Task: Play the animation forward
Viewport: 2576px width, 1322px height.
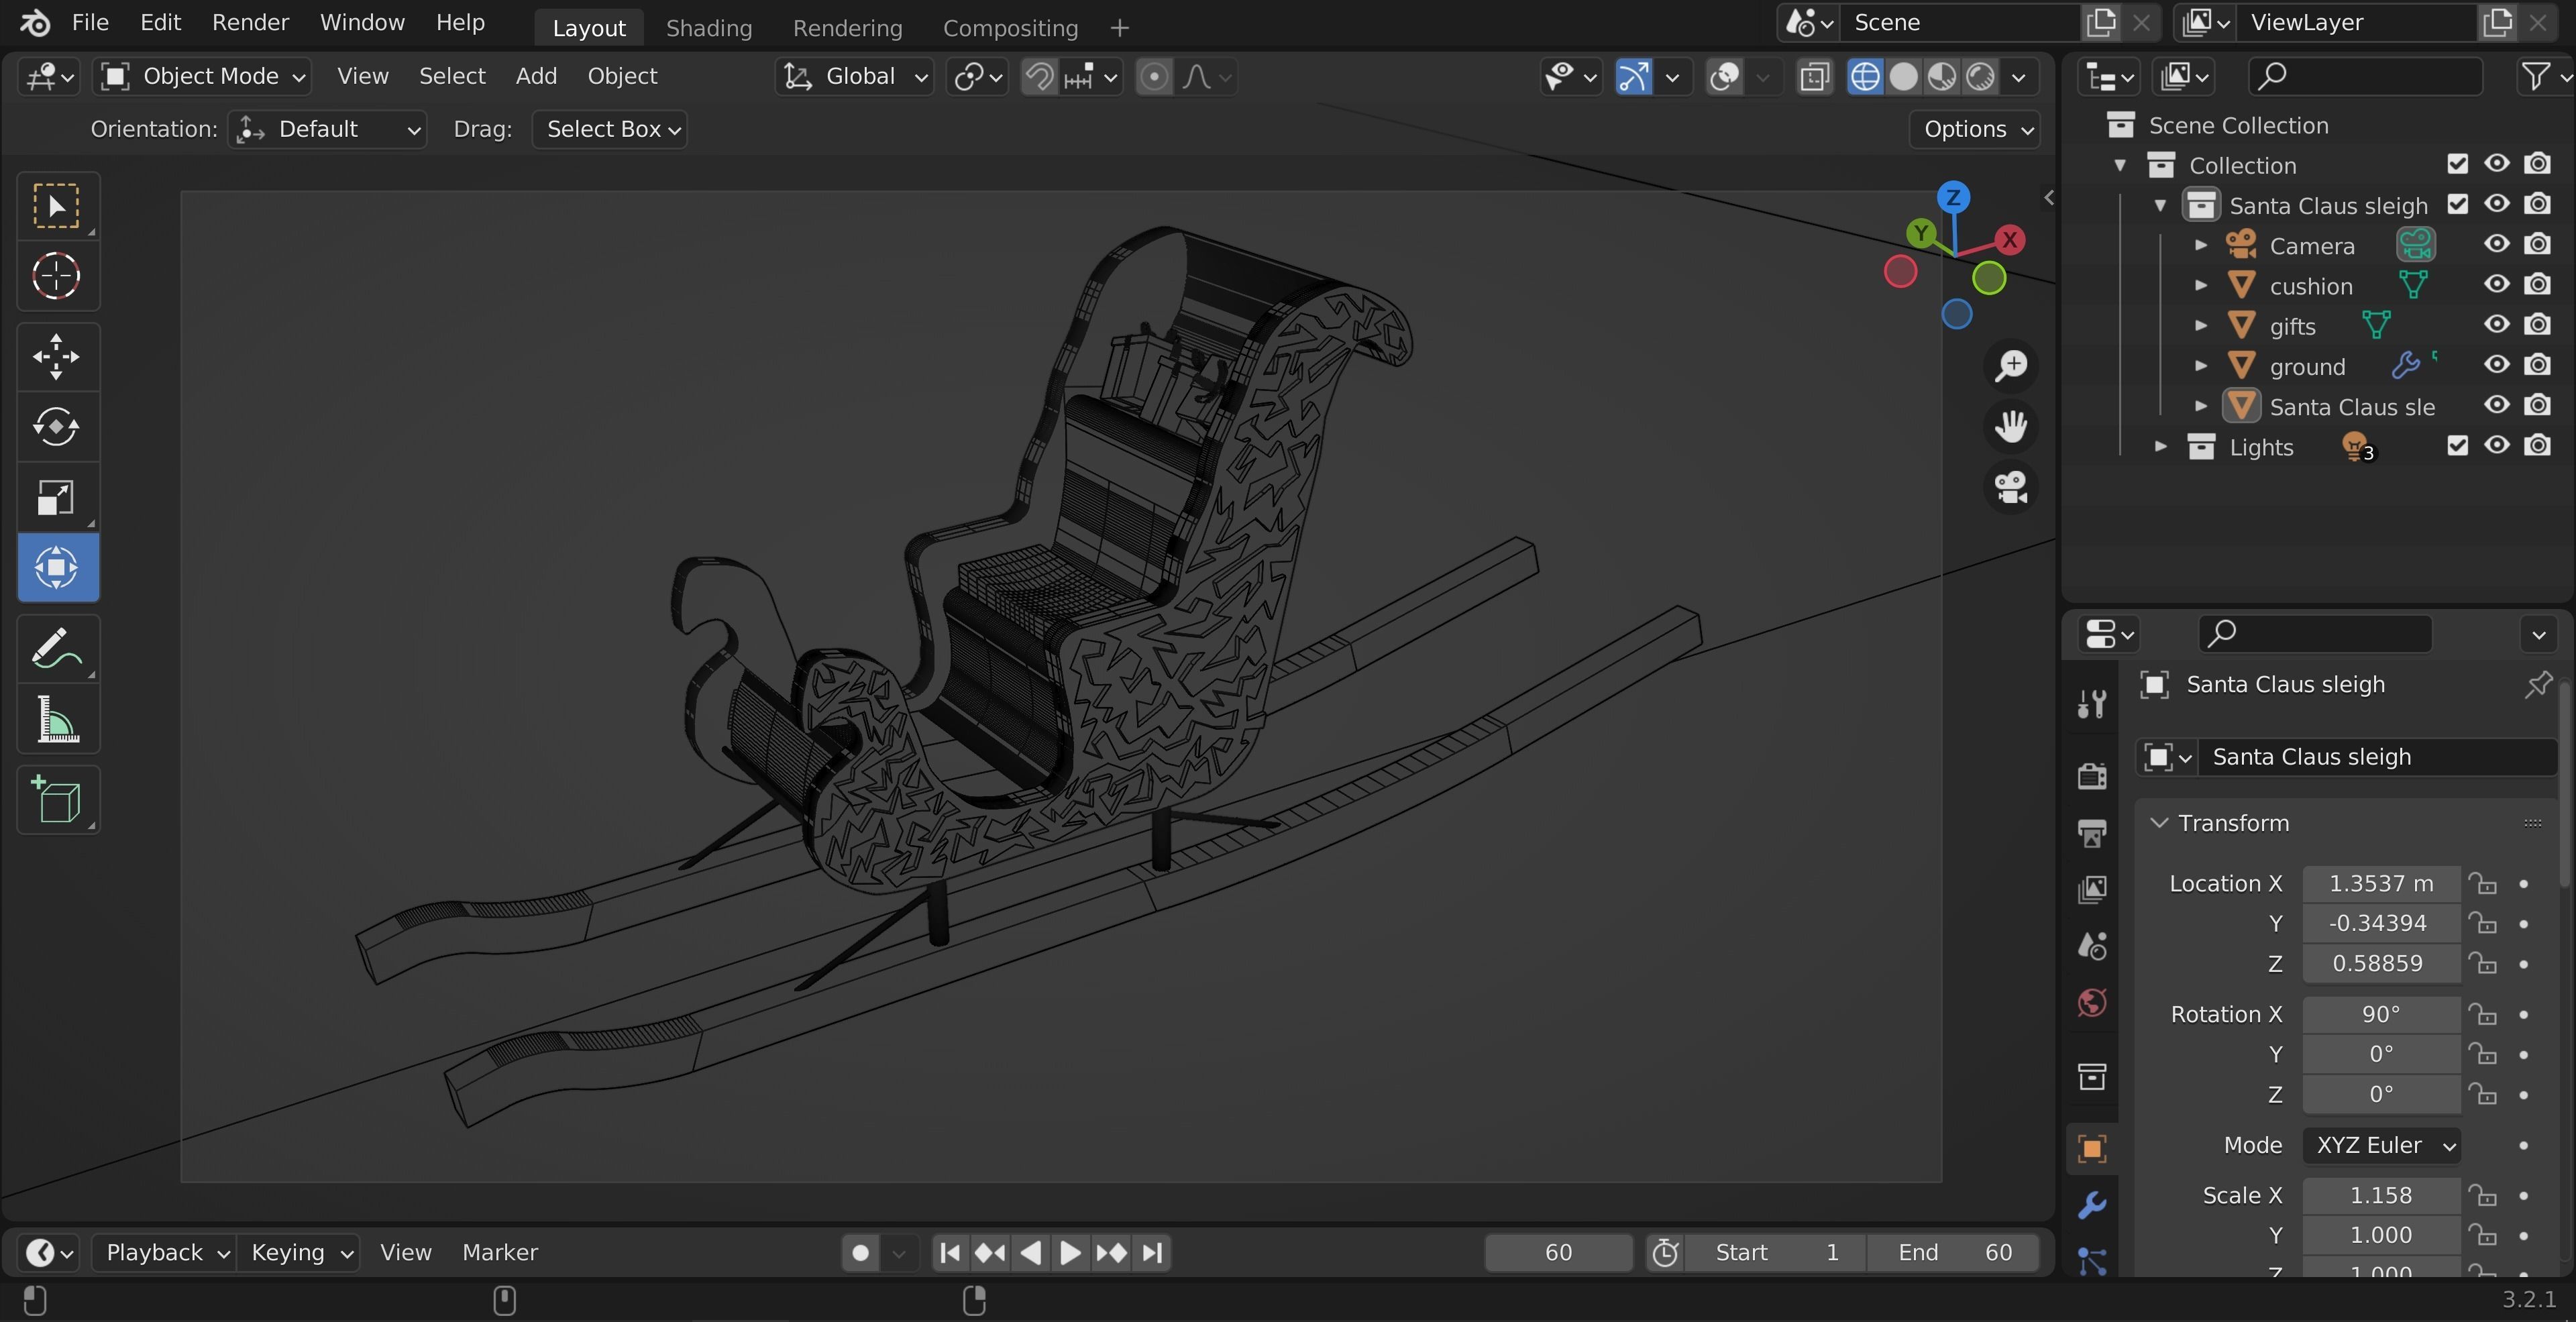Action: coord(1070,1253)
